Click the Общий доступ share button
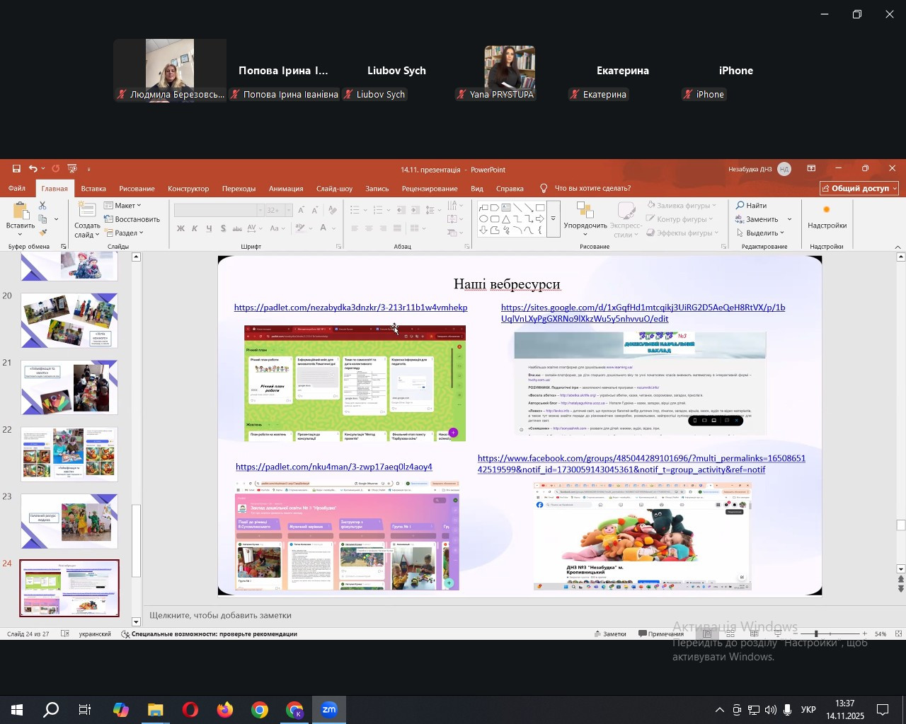 859,189
